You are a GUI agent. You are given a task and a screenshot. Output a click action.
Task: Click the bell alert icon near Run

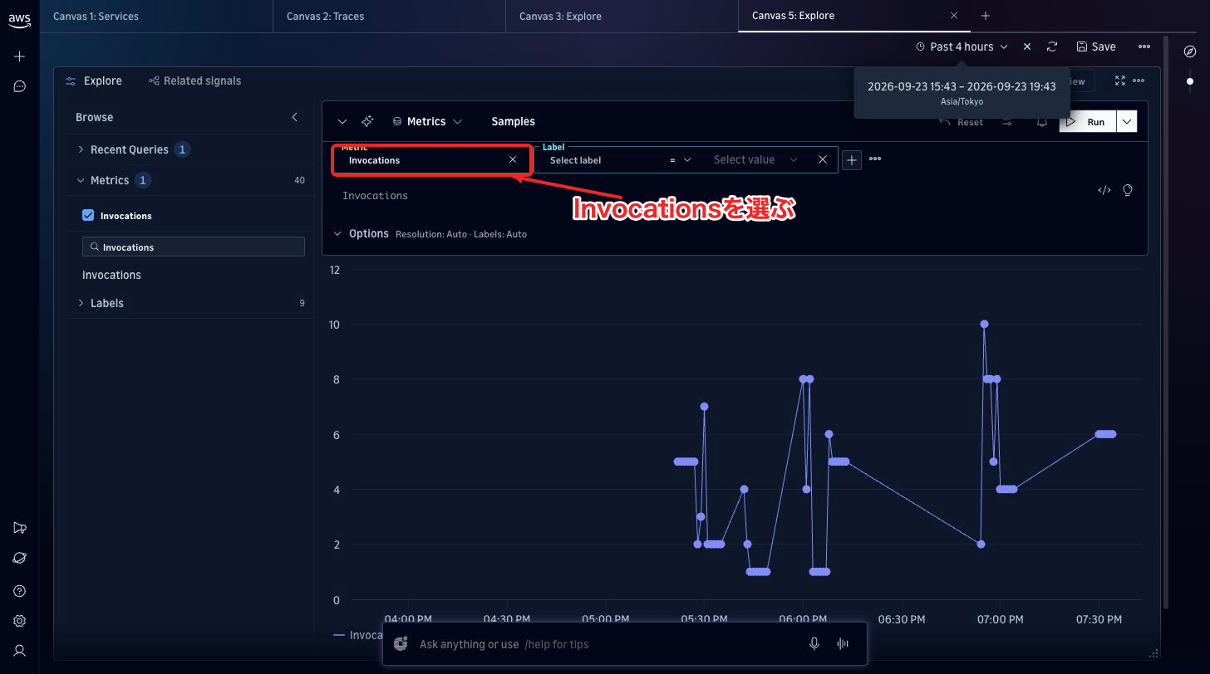click(x=1042, y=122)
